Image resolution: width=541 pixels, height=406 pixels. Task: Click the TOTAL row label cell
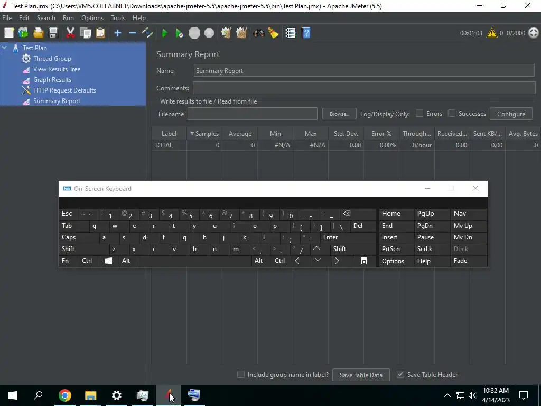pos(169,145)
